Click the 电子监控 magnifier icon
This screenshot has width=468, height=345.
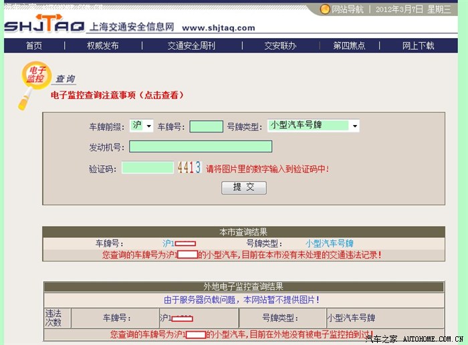point(34,86)
